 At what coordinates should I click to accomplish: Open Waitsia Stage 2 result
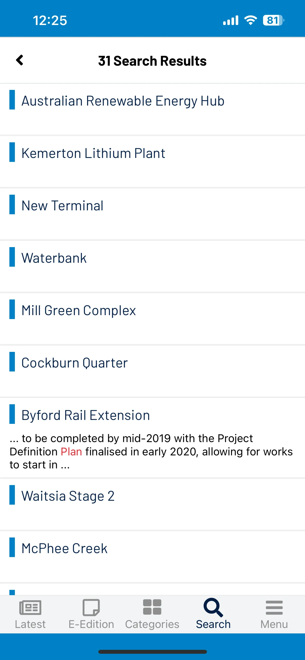[x=152, y=504]
